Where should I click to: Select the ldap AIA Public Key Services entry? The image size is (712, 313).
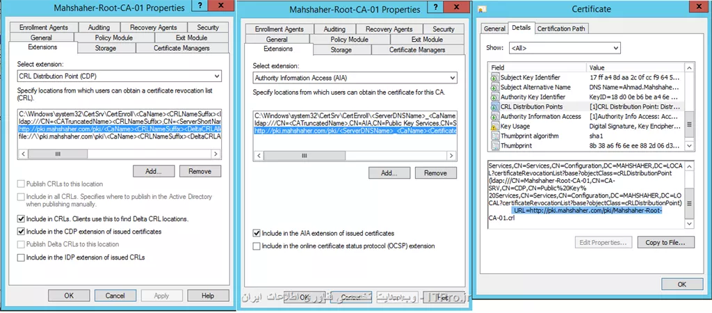tap(355, 124)
